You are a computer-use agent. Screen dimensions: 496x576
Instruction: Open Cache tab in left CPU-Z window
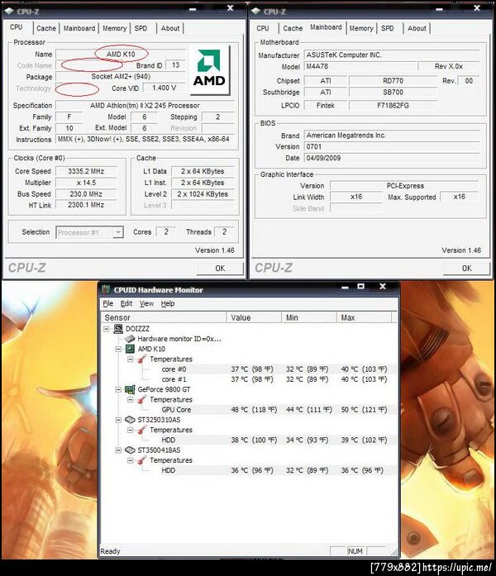[x=46, y=28]
